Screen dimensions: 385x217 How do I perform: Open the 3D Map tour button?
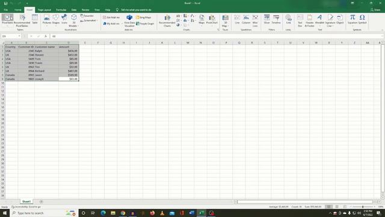coord(225,20)
